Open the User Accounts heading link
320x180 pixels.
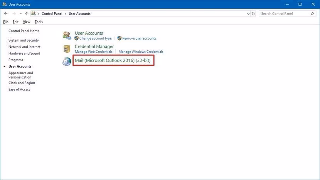tap(89, 33)
